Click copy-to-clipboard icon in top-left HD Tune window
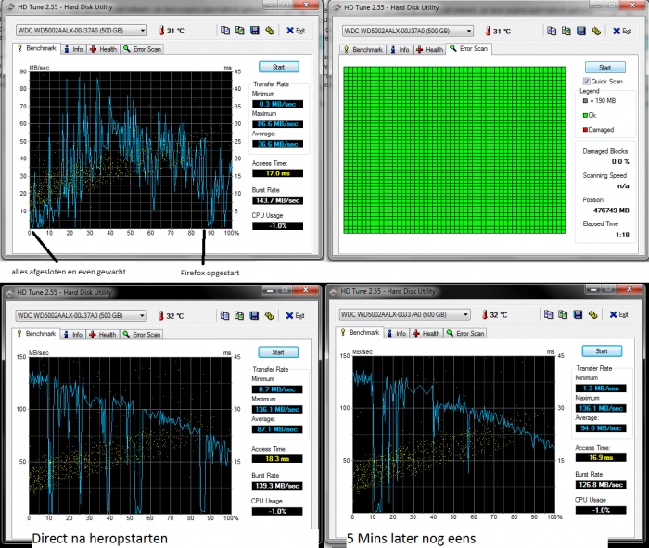Viewport: 649px width, 548px height. [225, 31]
